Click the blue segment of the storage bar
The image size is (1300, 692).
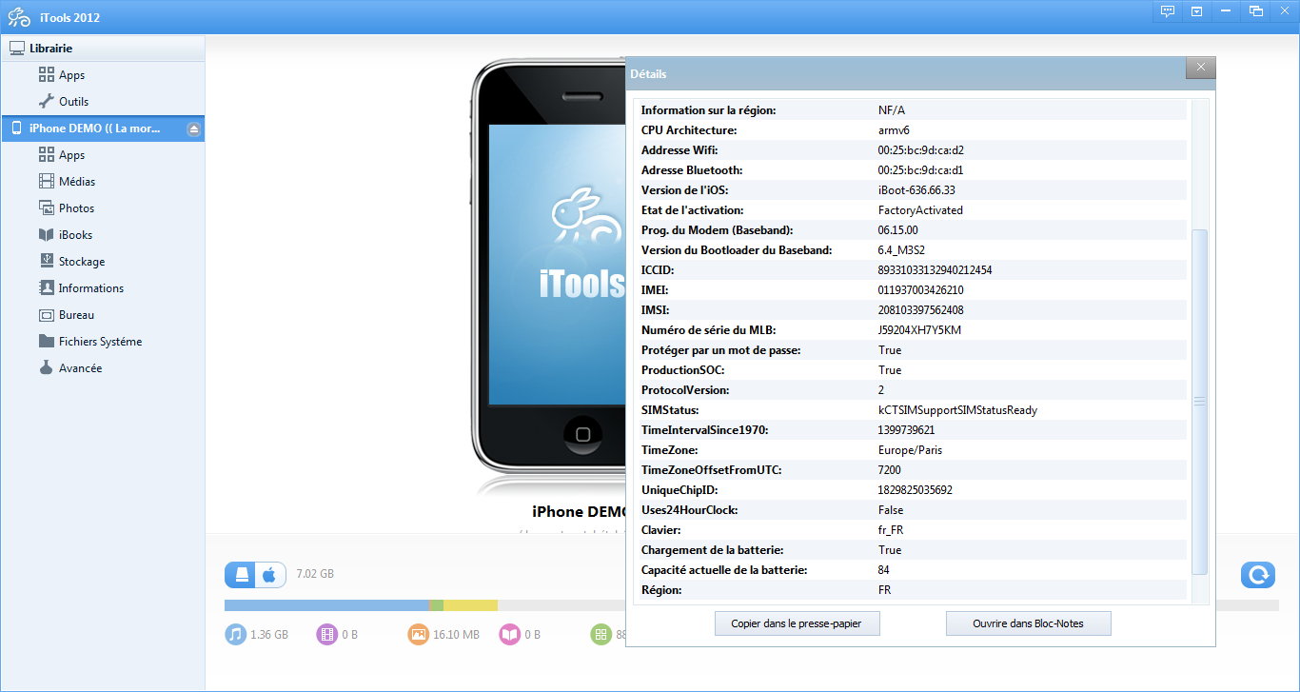point(326,605)
